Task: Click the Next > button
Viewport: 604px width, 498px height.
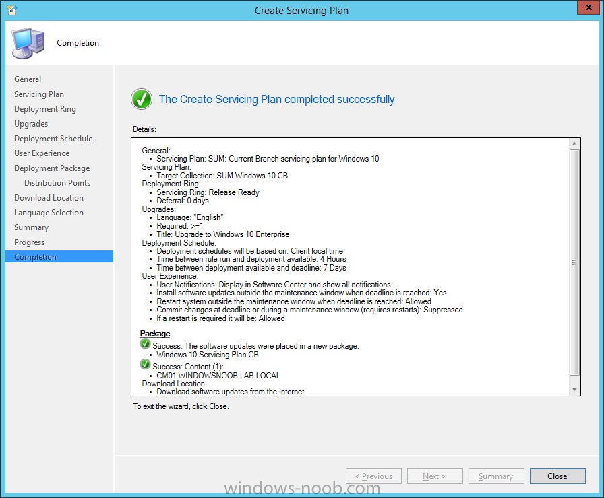Action: (435, 476)
